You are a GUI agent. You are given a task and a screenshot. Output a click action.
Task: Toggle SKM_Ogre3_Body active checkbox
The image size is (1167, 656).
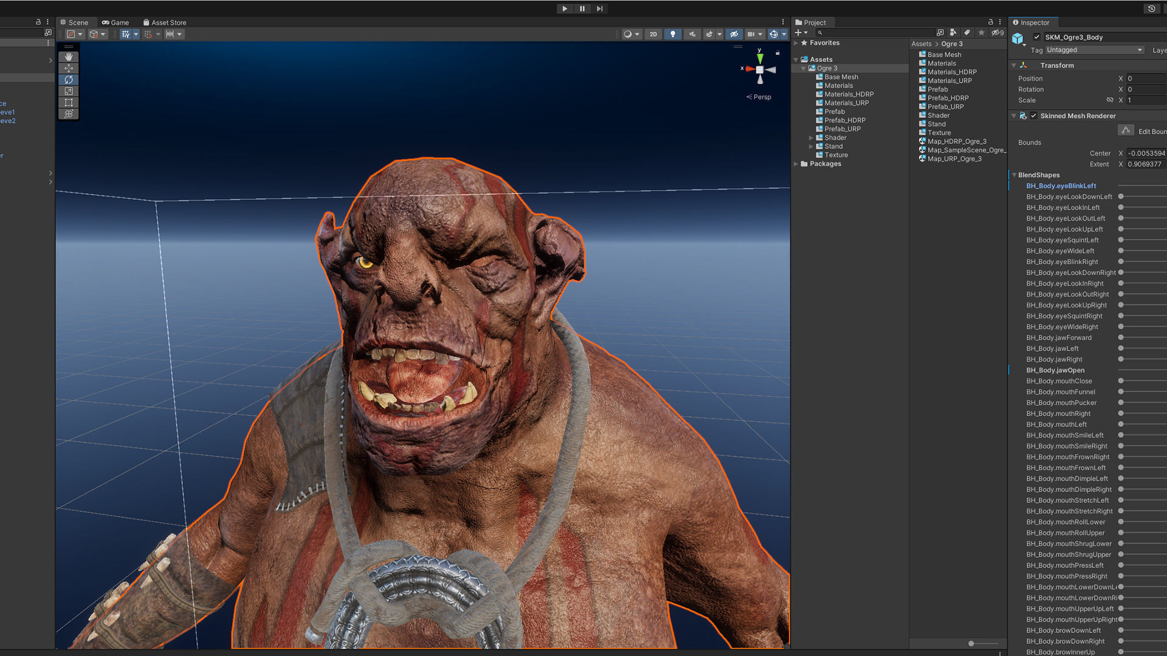(x=1037, y=37)
